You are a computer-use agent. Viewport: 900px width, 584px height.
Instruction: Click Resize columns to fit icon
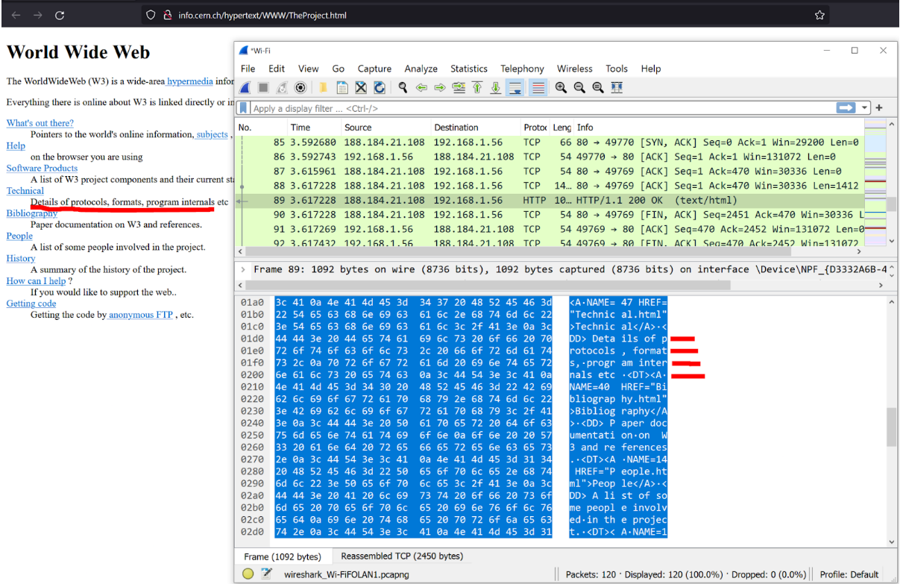pos(617,88)
